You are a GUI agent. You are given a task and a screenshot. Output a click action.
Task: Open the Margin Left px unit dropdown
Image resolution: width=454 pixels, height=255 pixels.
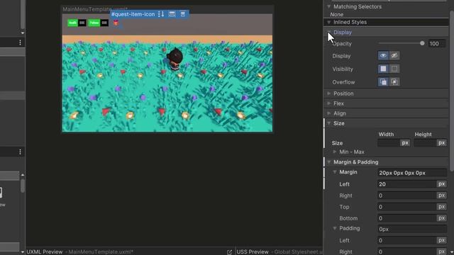[441, 184]
